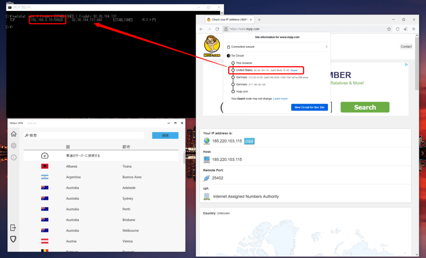Viewport: 426px width, 258px height.
Task: Click the computer icon beside Host
Action: [x=207, y=159]
